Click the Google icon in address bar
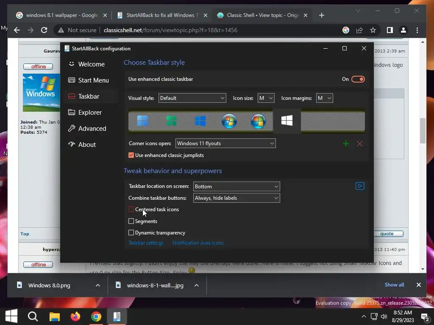The image size is (434, 325). [346, 30]
